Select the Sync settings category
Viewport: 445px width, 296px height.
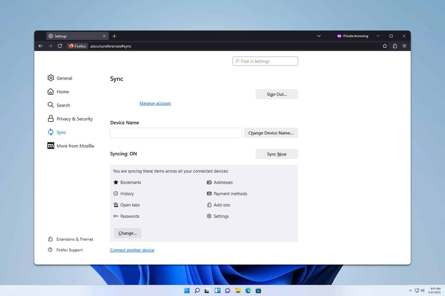point(57,132)
